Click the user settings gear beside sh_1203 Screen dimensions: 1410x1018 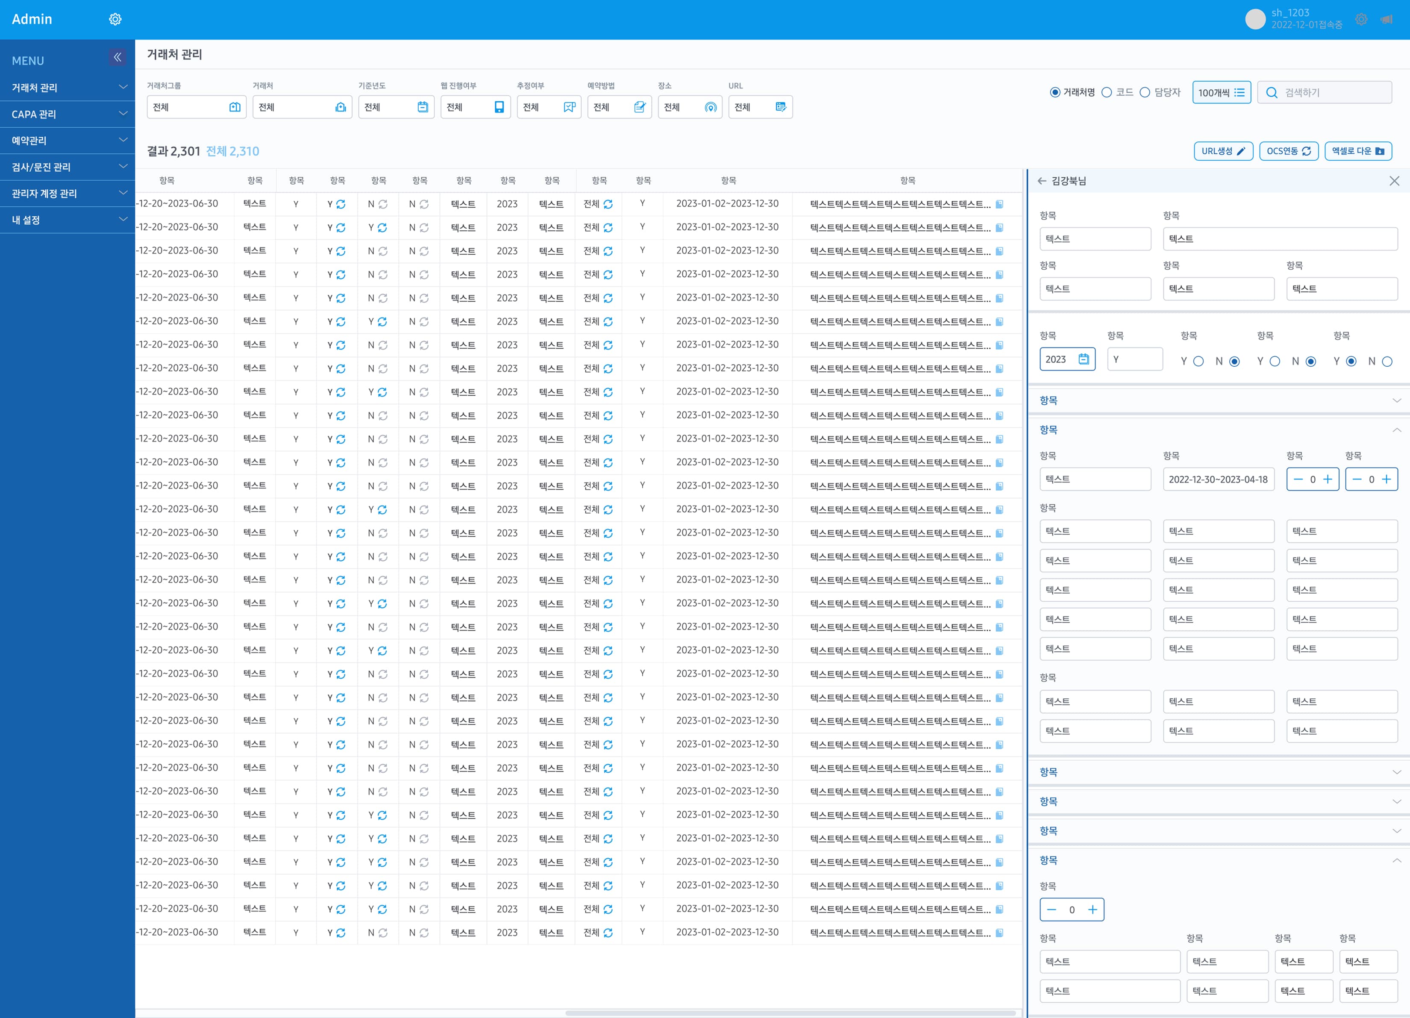pos(1361,19)
